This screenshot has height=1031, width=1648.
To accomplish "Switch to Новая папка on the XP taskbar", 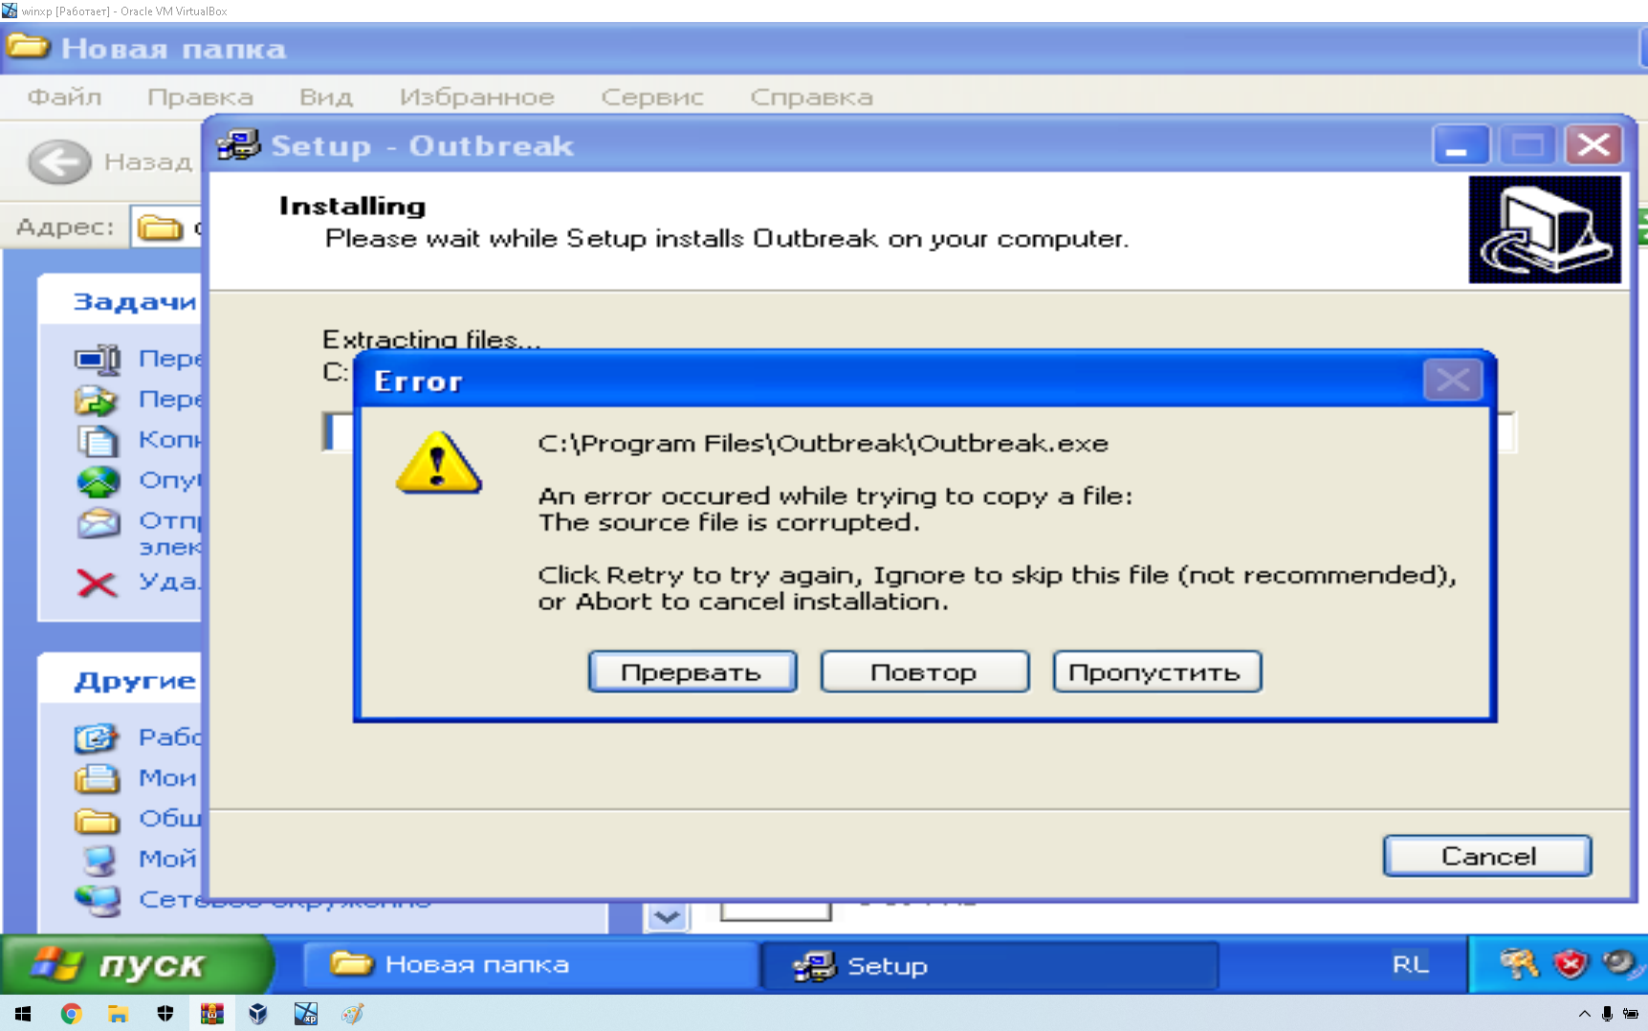I will tap(530, 964).
